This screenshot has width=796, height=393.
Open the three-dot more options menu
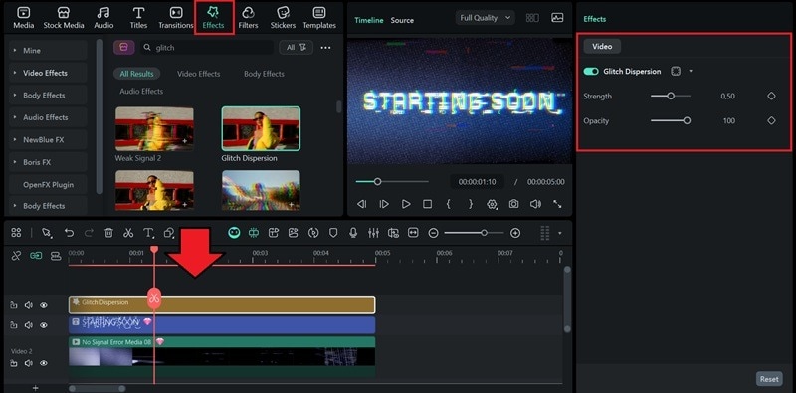tap(326, 47)
